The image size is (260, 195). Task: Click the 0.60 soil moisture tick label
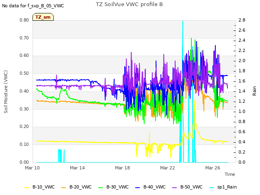(x=24, y=56)
